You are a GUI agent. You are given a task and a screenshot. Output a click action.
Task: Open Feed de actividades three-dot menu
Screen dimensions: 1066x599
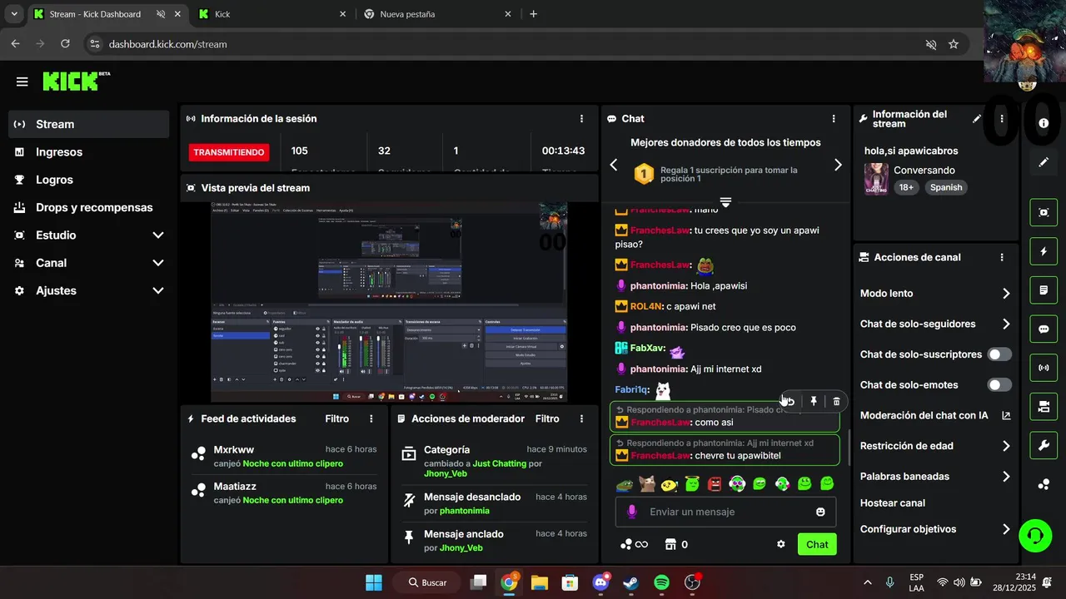point(371,418)
